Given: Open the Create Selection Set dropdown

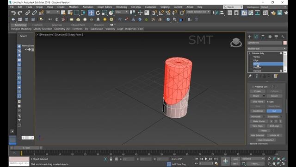Looking at the screenshot, I should (198, 12).
